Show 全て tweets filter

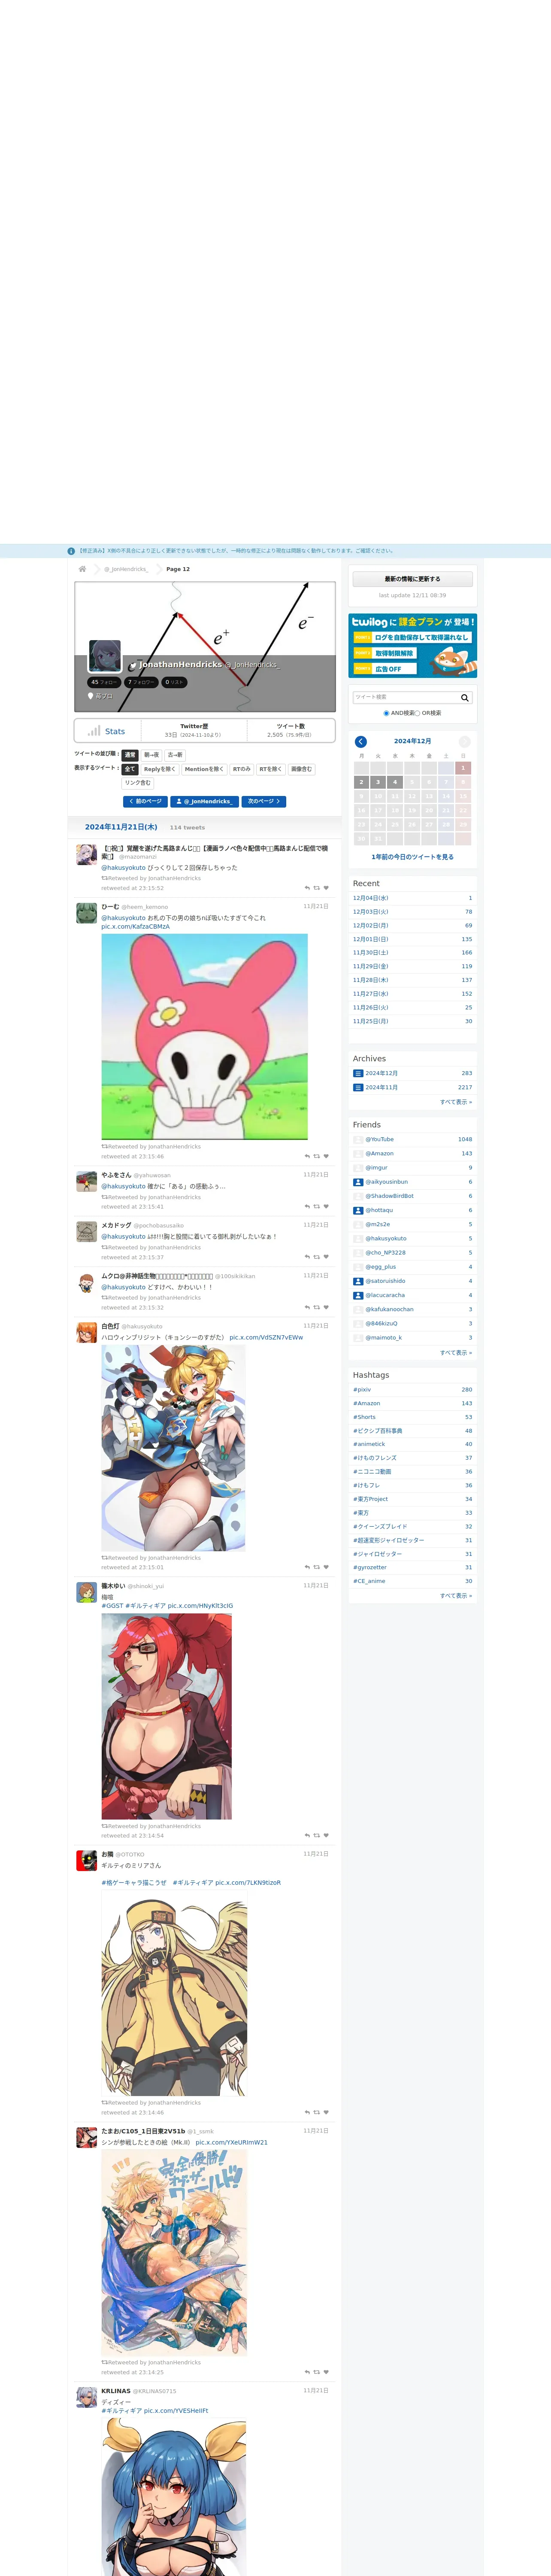[130, 769]
